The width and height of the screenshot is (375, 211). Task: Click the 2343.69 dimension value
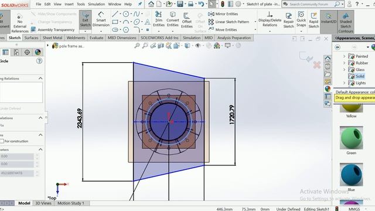[x=80, y=118]
